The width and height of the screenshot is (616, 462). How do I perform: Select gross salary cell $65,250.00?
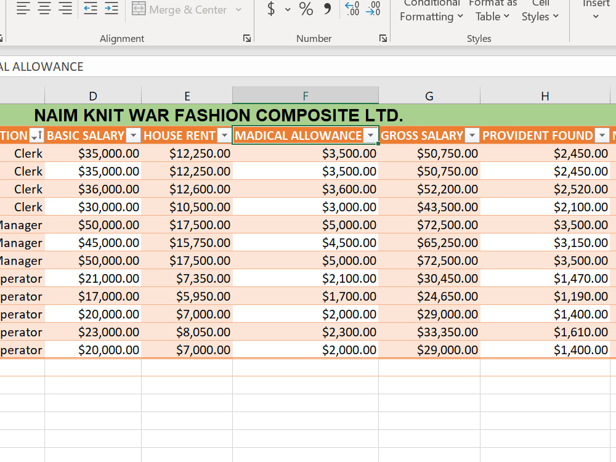(x=429, y=243)
